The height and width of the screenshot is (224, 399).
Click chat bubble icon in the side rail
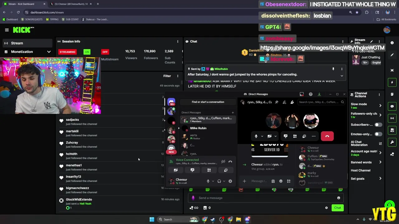tap(392, 106)
